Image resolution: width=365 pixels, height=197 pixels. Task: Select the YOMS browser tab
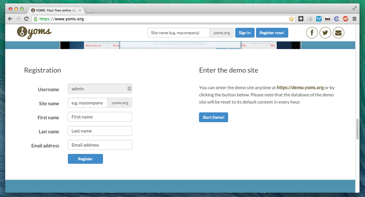56,10
